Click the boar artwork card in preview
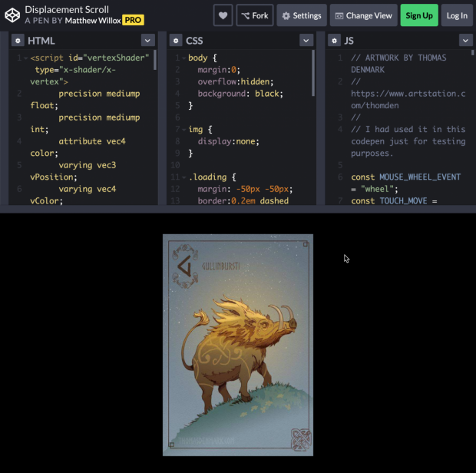Screen dimensions: 476x473 pos(238,346)
